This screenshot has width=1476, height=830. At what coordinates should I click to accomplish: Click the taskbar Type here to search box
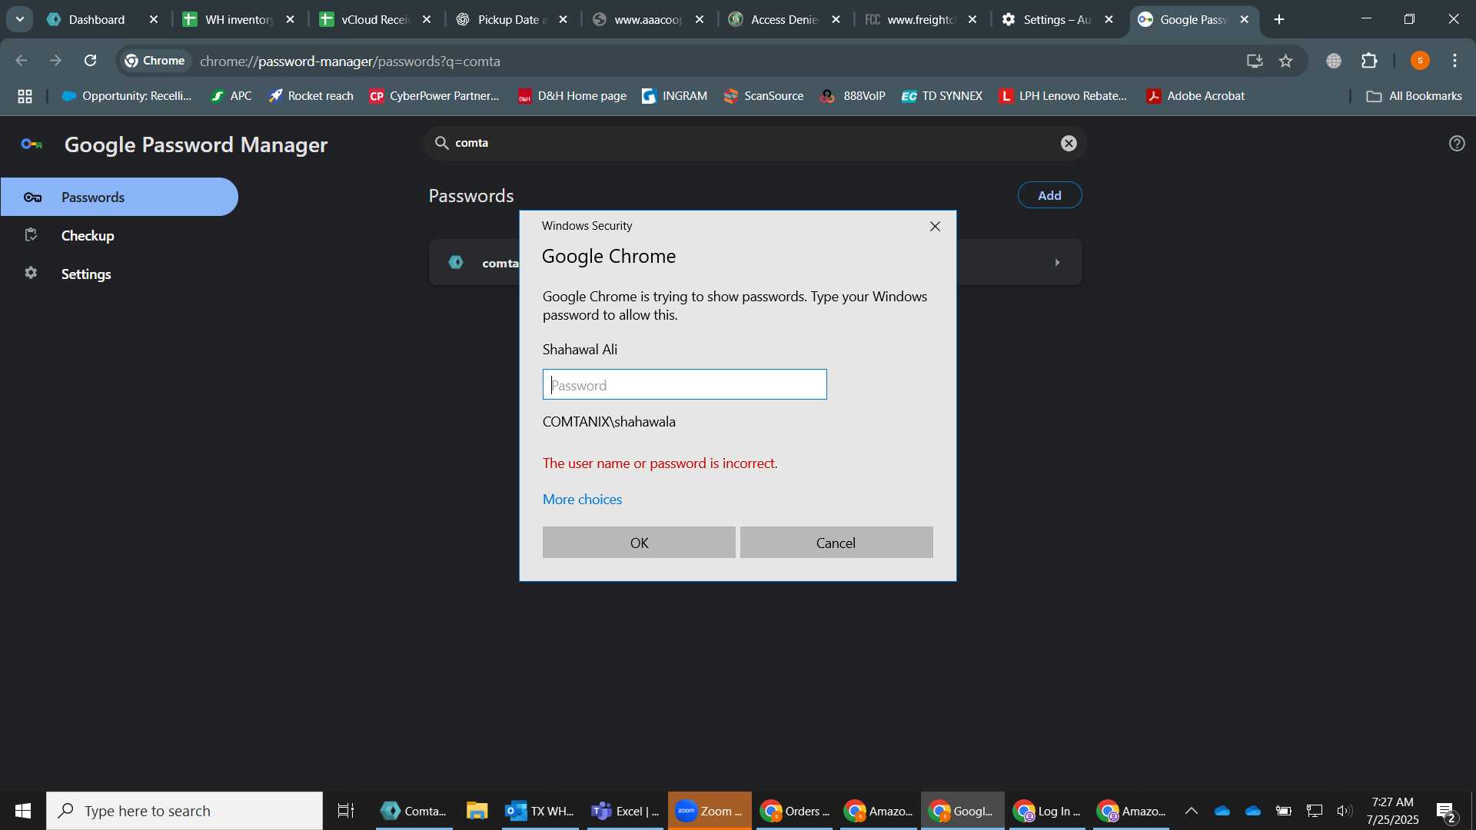184,811
